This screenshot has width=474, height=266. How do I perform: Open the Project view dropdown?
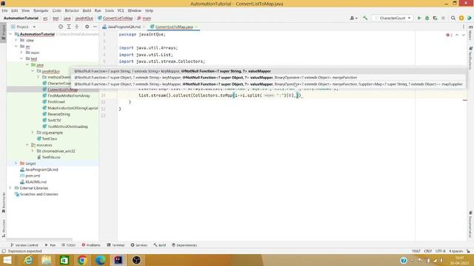click(x=24, y=27)
